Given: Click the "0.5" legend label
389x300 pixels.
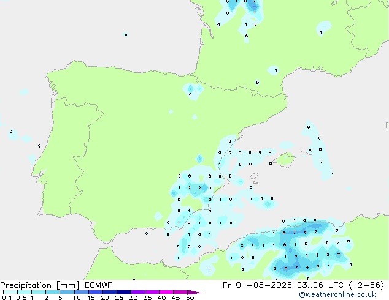Looking at the screenshot, I should pyautogui.click(x=21, y=298).
